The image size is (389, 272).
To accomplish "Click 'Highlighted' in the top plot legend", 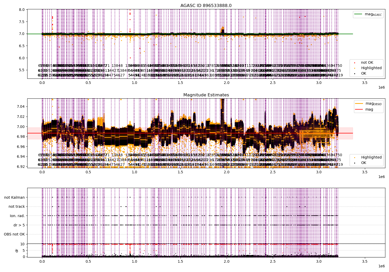I will click(x=371, y=68).
